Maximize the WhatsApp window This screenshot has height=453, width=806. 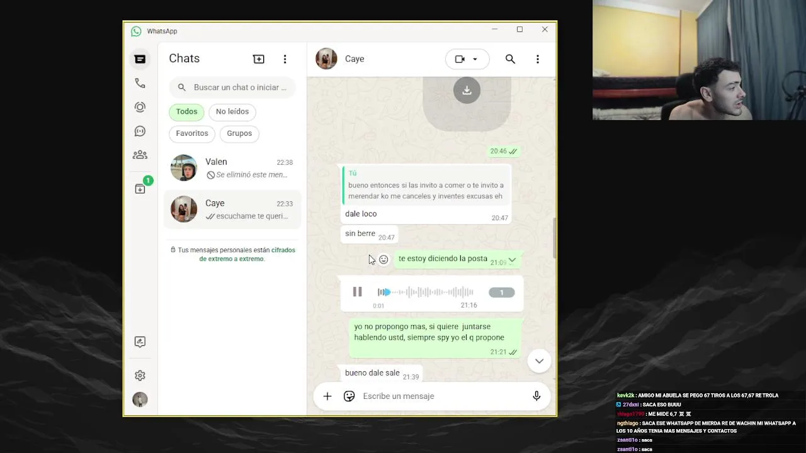[519, 30]
